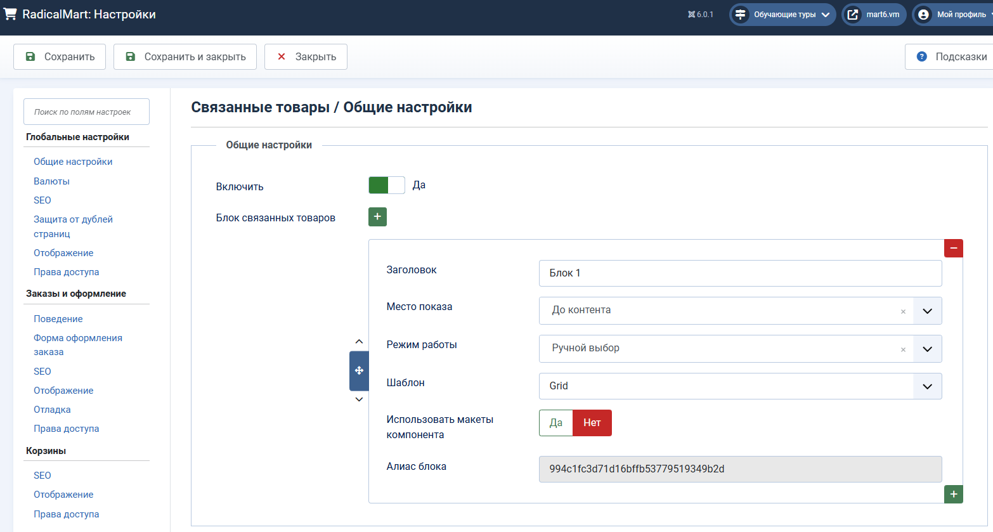This screenshot has height=532, width=993.
Task: Move block up with the up arrow
Action: (359, 342)
